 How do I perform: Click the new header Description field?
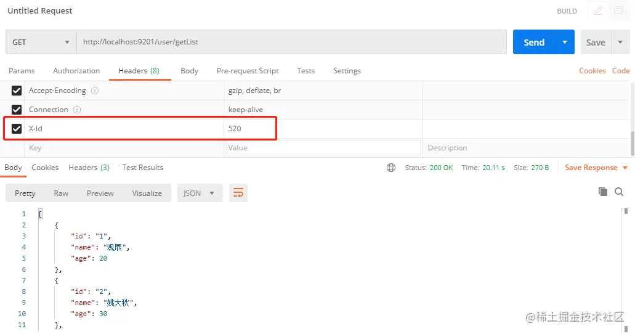point(525,148)
